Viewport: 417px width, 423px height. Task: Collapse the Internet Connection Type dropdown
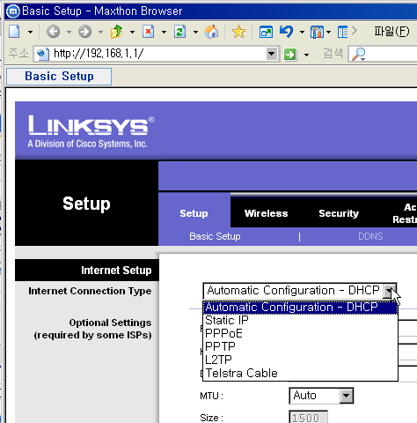click(390, 291)
